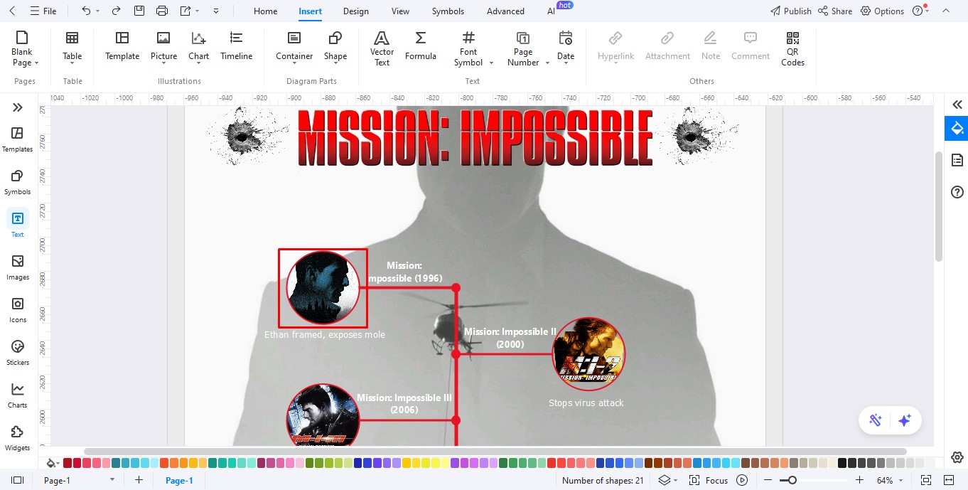Add a new page with plus button
The width and height of the screenshot is (968, 490).
139,480
